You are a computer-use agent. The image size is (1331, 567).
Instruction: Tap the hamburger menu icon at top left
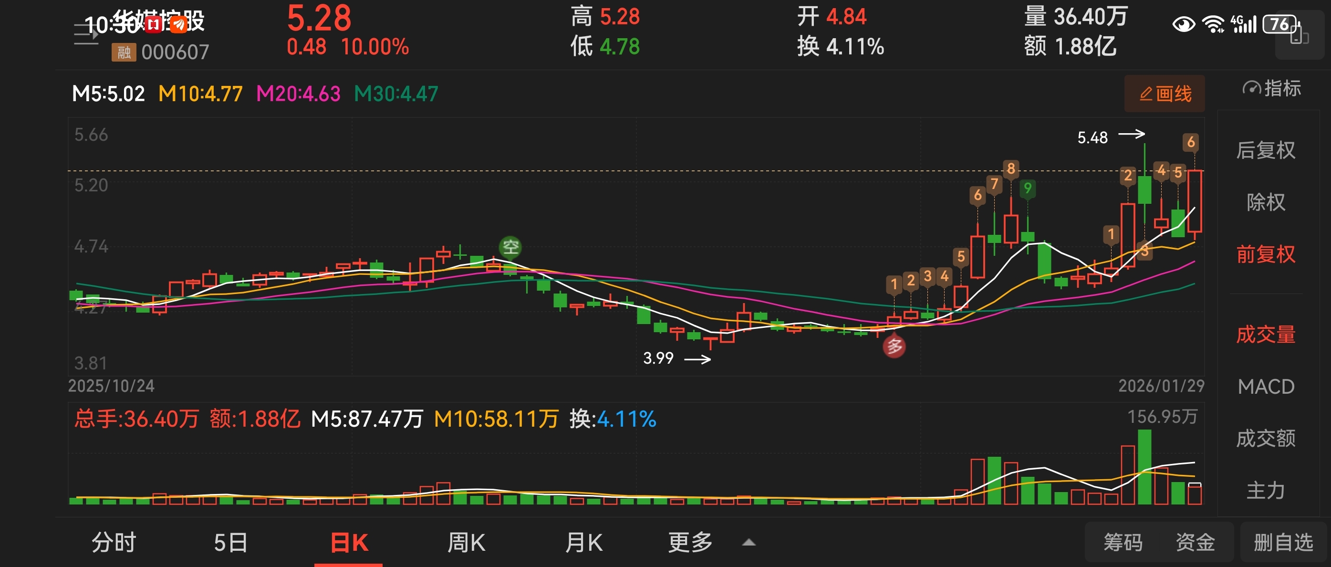point(86,35)
